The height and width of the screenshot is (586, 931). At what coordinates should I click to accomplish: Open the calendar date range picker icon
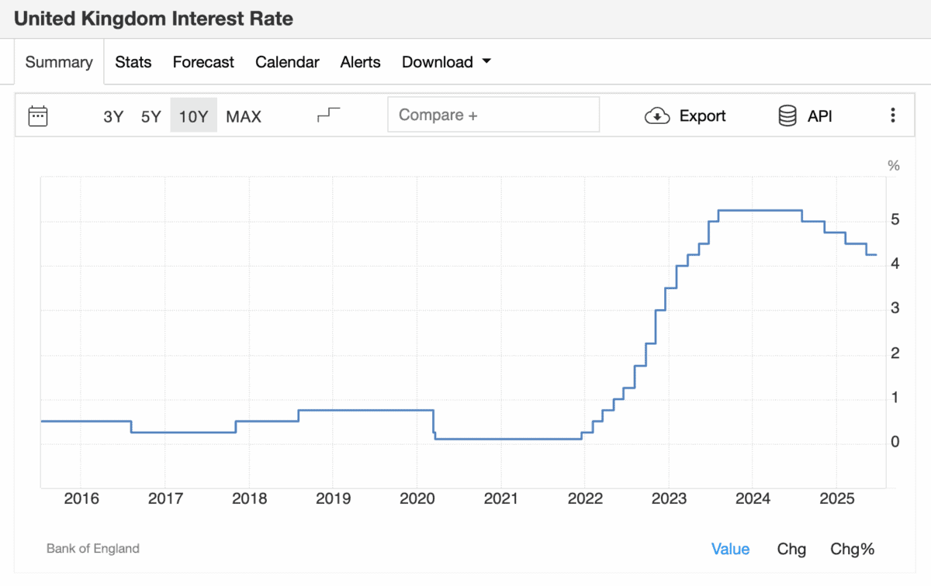point(38,116)
